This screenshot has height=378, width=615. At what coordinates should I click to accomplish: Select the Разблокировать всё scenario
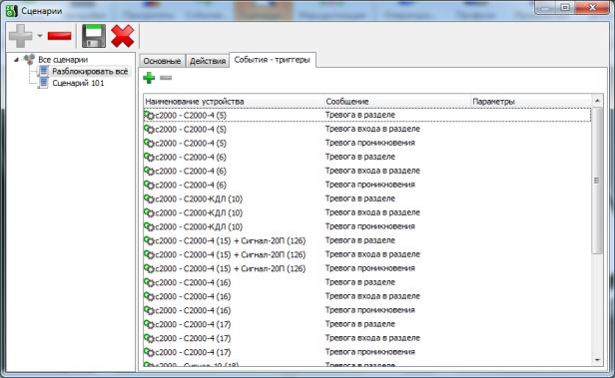(x=90, y=71)
